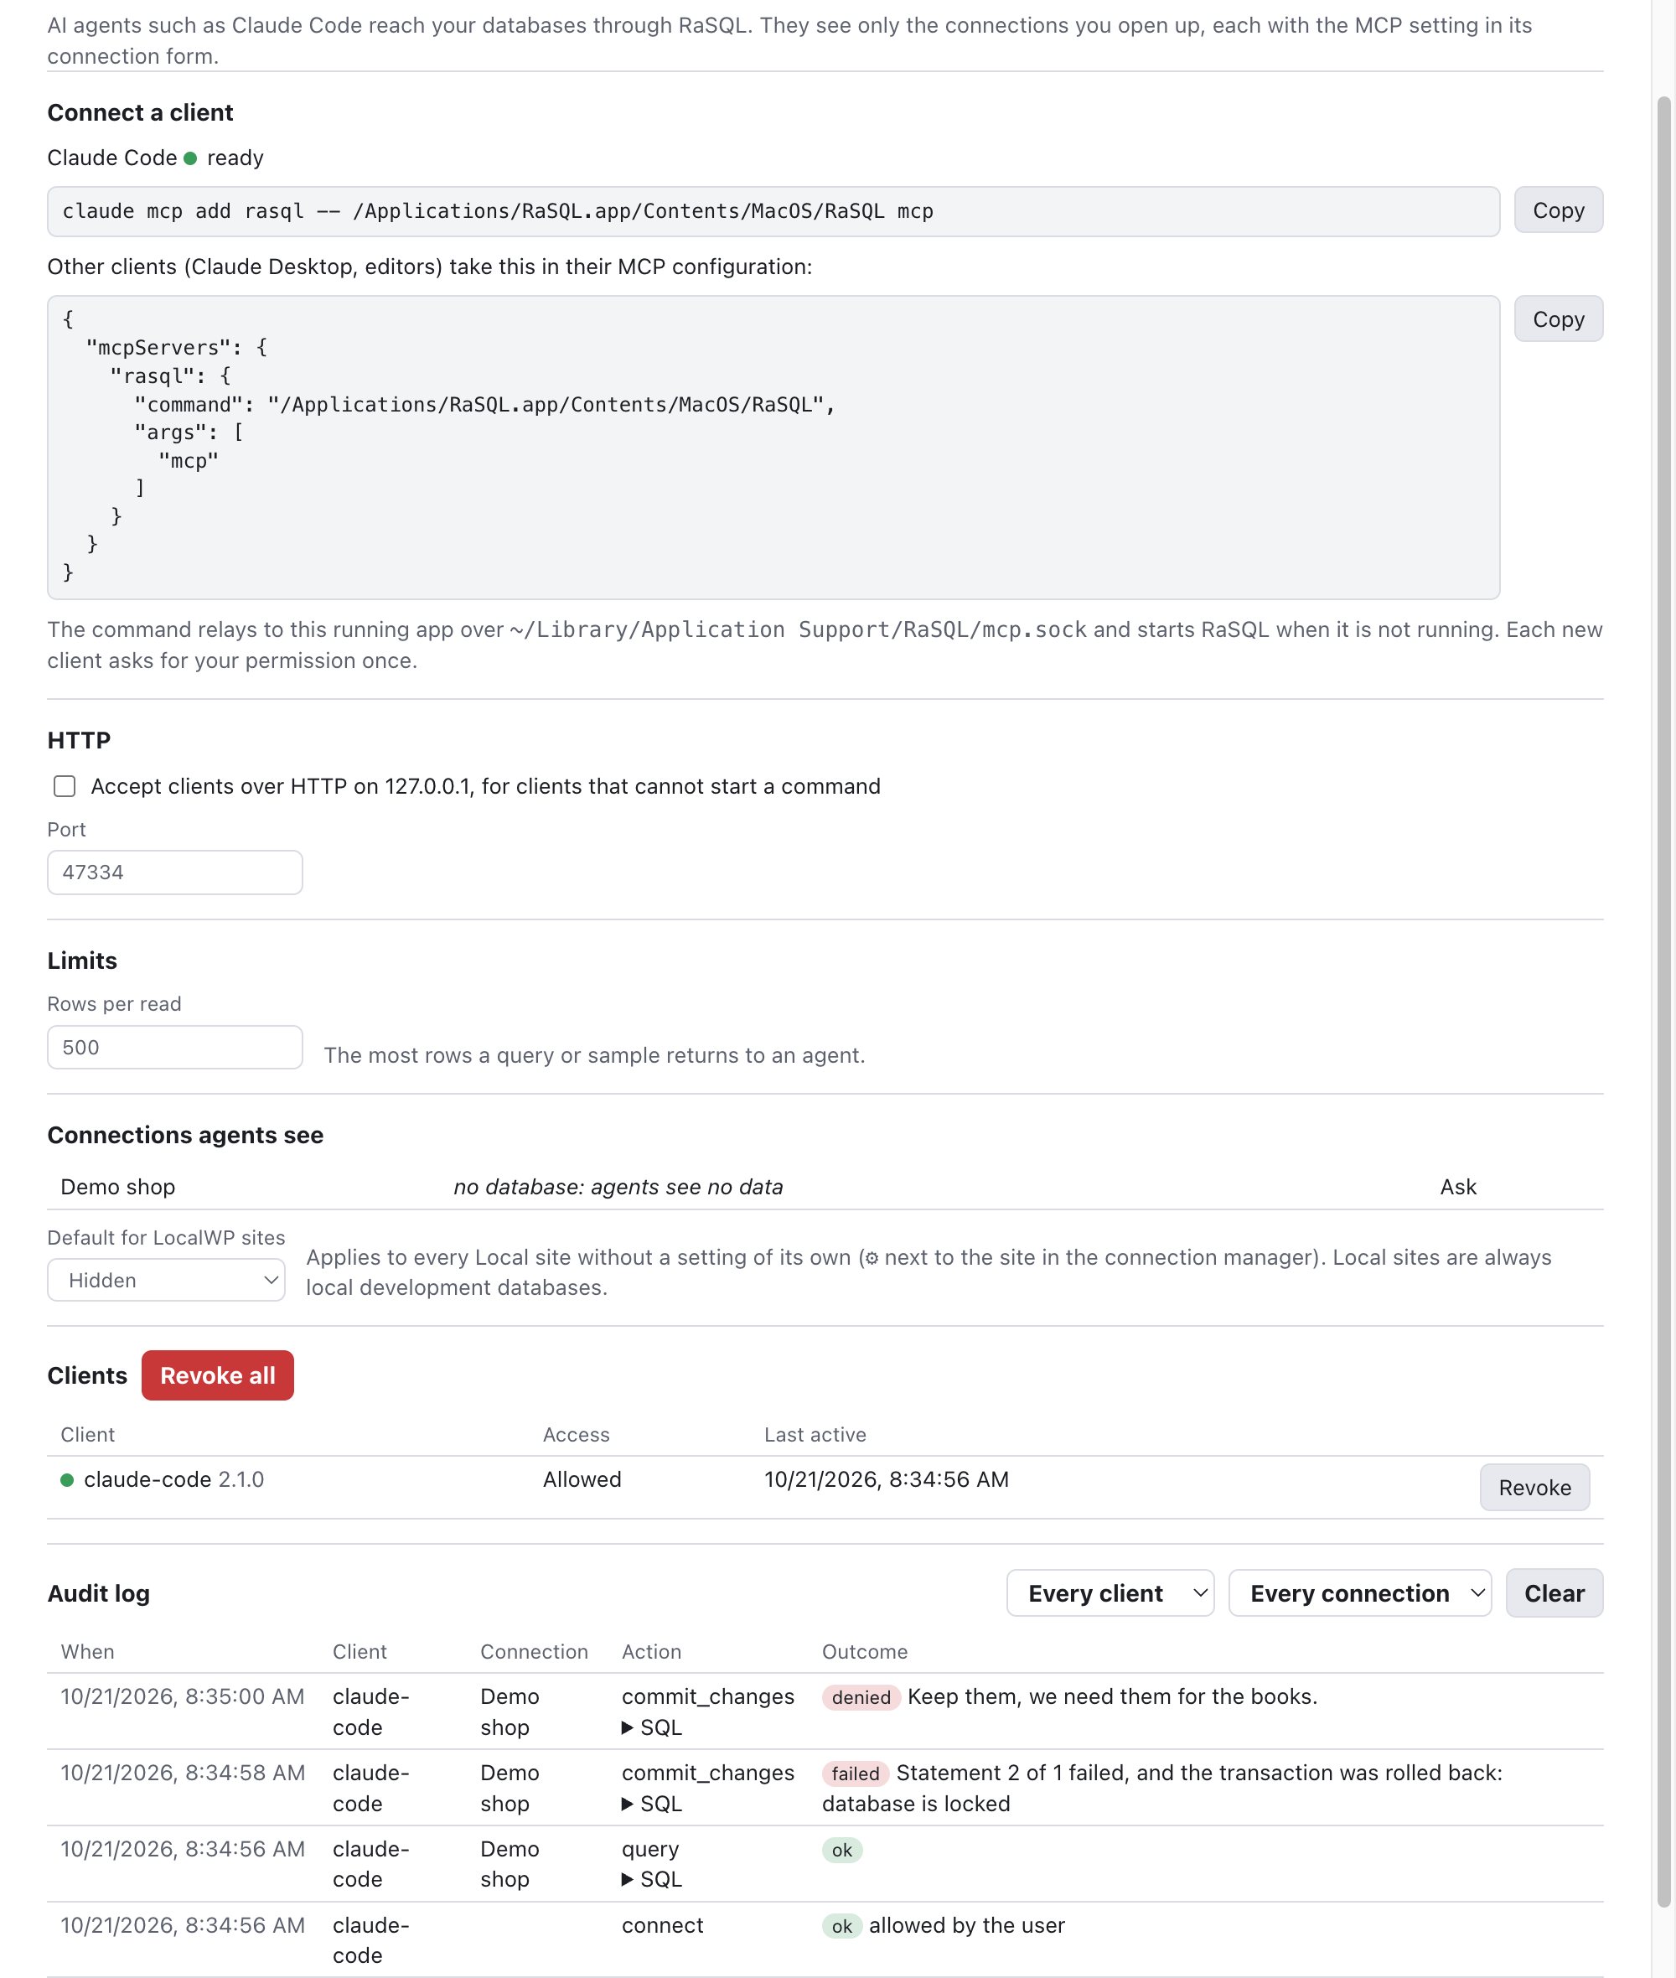The height and width of the screenshot is (1978, 1676).
Task: Clear the audit log
Action: 1554,1593
